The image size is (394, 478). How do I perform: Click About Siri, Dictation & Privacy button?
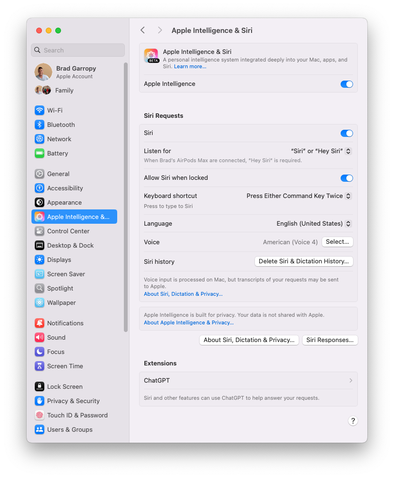click(249, 340)
